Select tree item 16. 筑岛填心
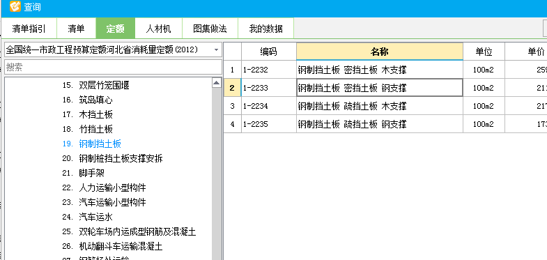This screenshot has height=260, width=547. pos(88,100)
